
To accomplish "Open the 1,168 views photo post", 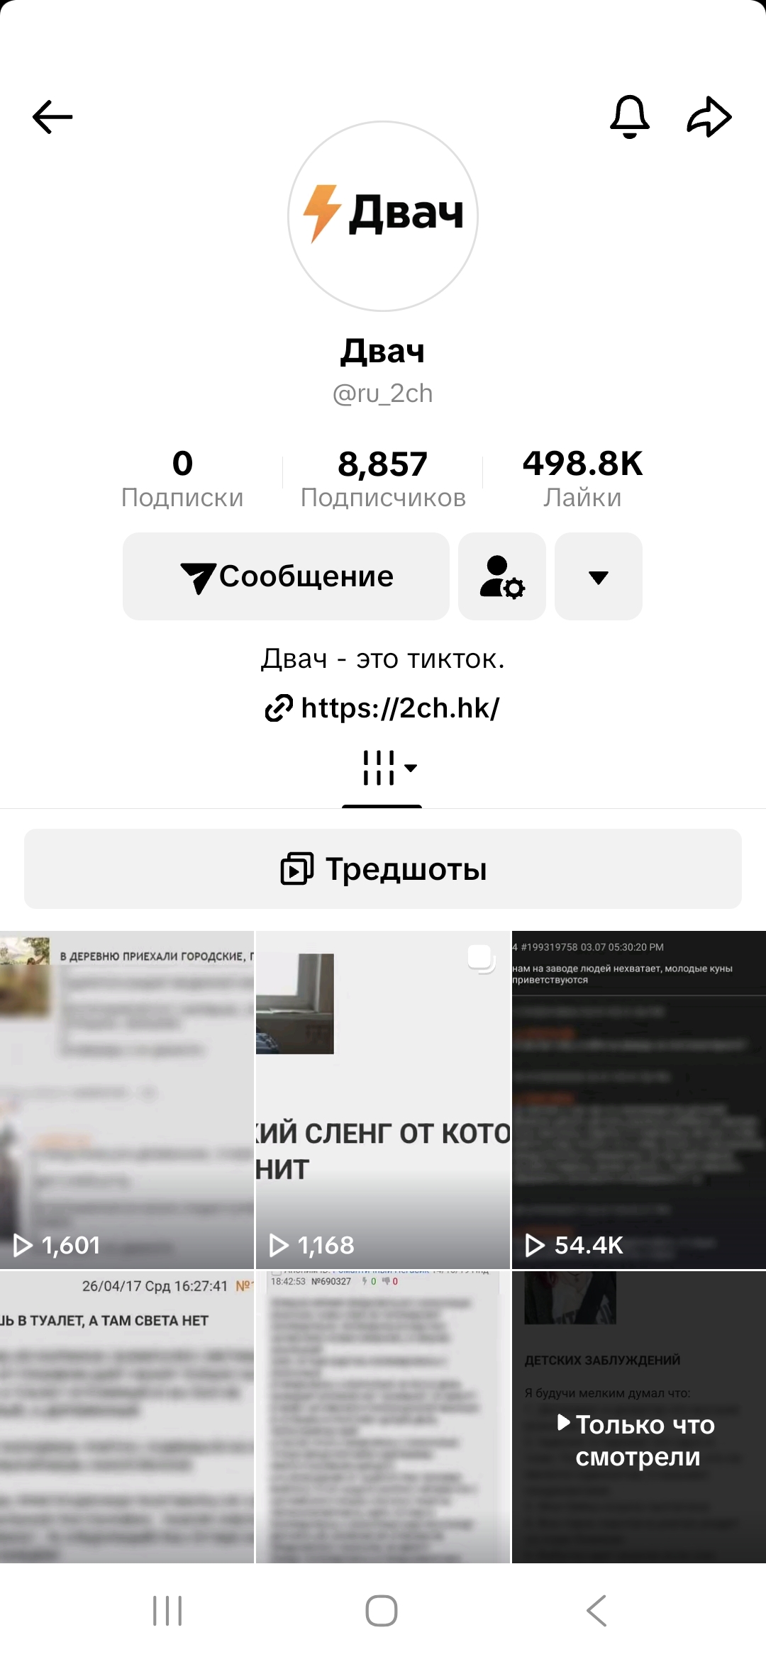I will (383, 1100).
